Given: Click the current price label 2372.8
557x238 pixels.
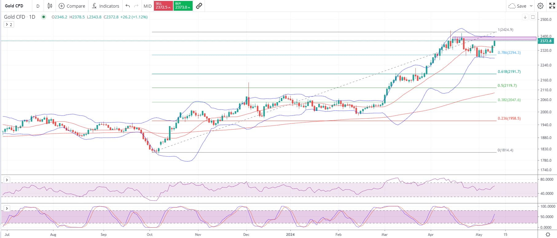Looking at the screenshot, I should click(546, 41).
